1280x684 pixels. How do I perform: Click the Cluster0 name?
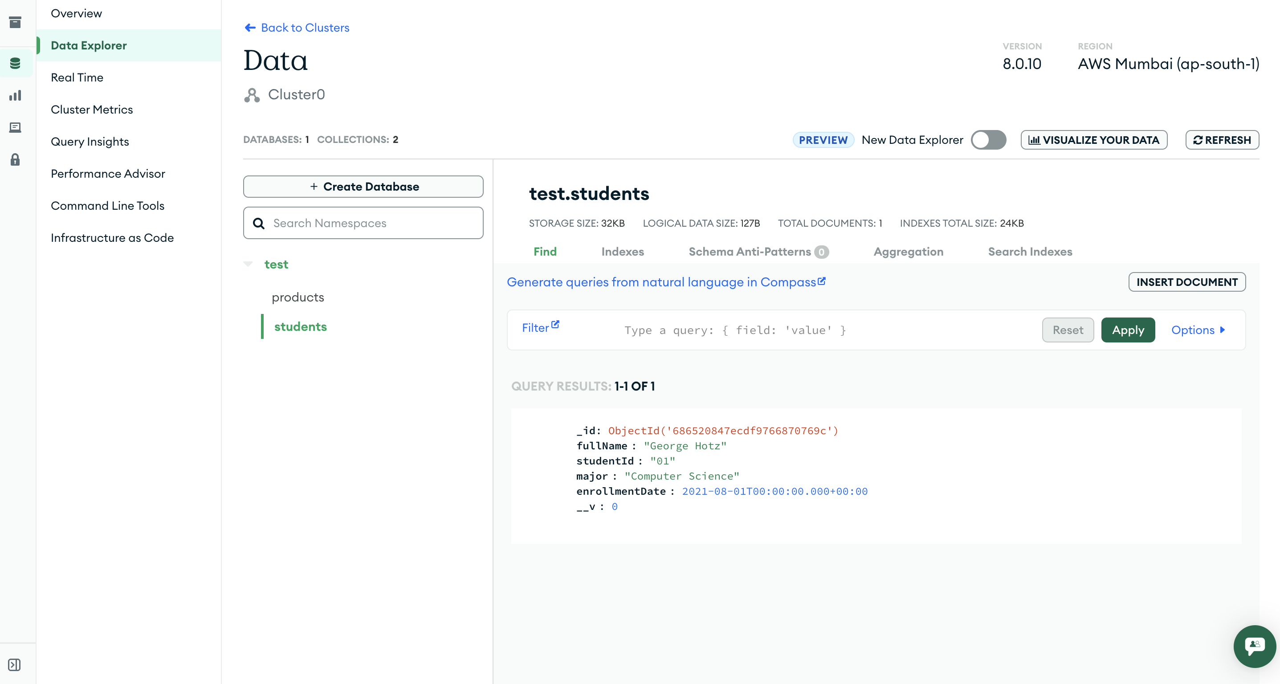(x=297, y=95)
